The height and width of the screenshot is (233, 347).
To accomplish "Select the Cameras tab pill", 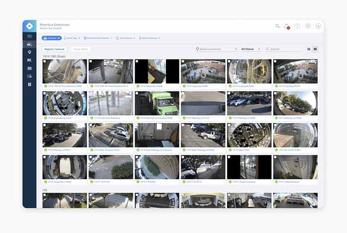I will 52,38.
